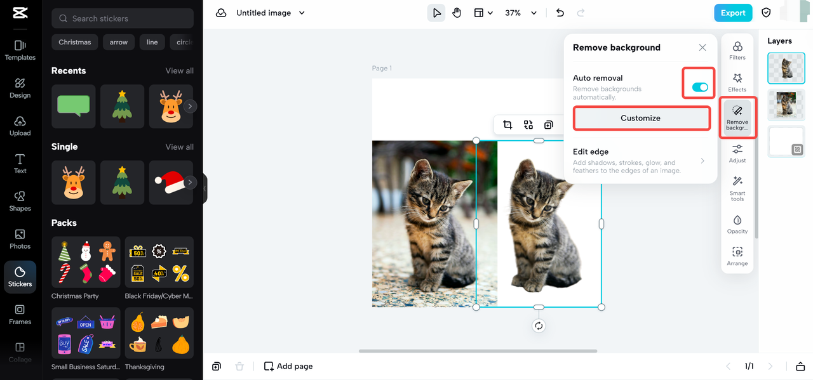Click the Export button

[x=733, y=13]
